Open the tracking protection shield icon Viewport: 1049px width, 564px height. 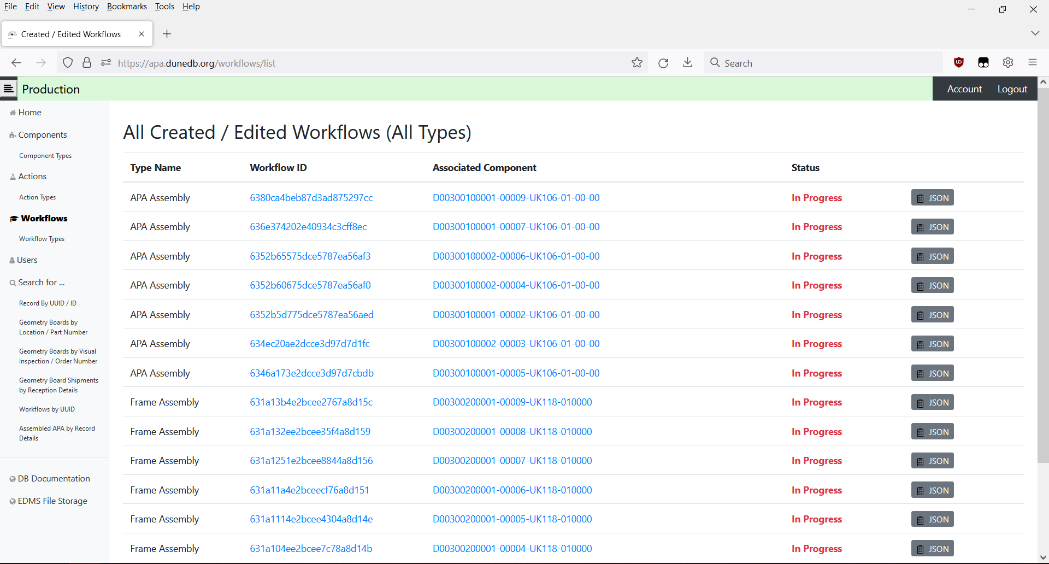[68, 63]
